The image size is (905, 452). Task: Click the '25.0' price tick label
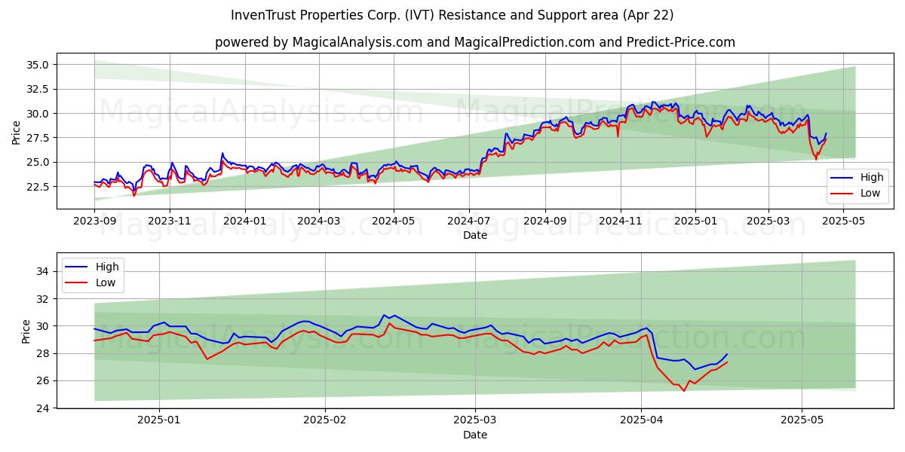(38, 162)
